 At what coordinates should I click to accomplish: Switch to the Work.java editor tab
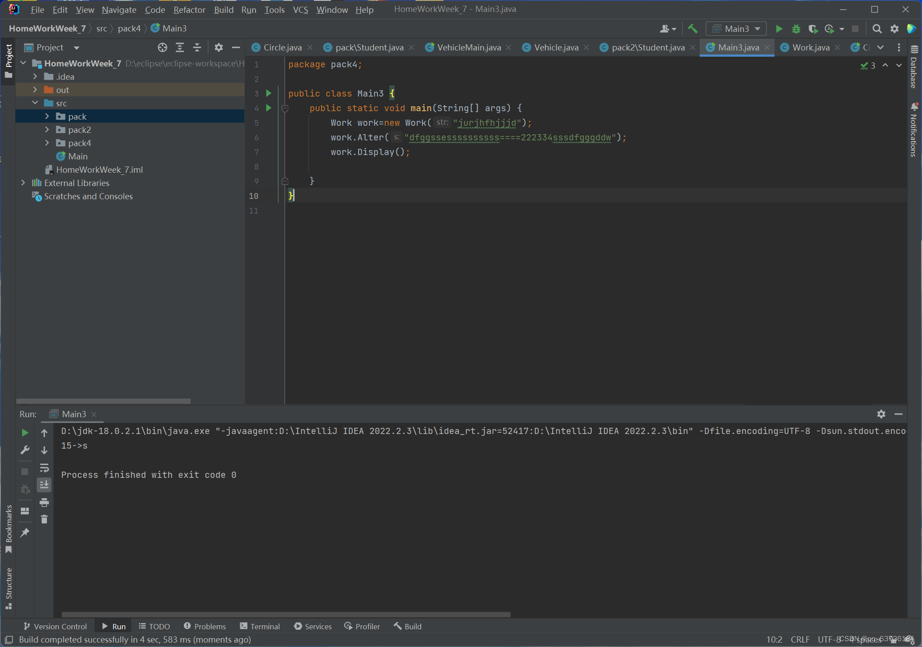(x=810, y=47)
